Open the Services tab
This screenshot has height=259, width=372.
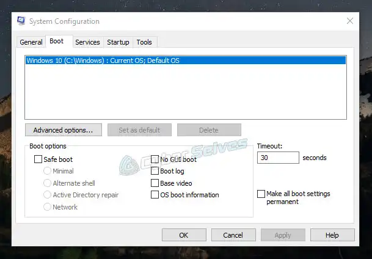[88, 42]
